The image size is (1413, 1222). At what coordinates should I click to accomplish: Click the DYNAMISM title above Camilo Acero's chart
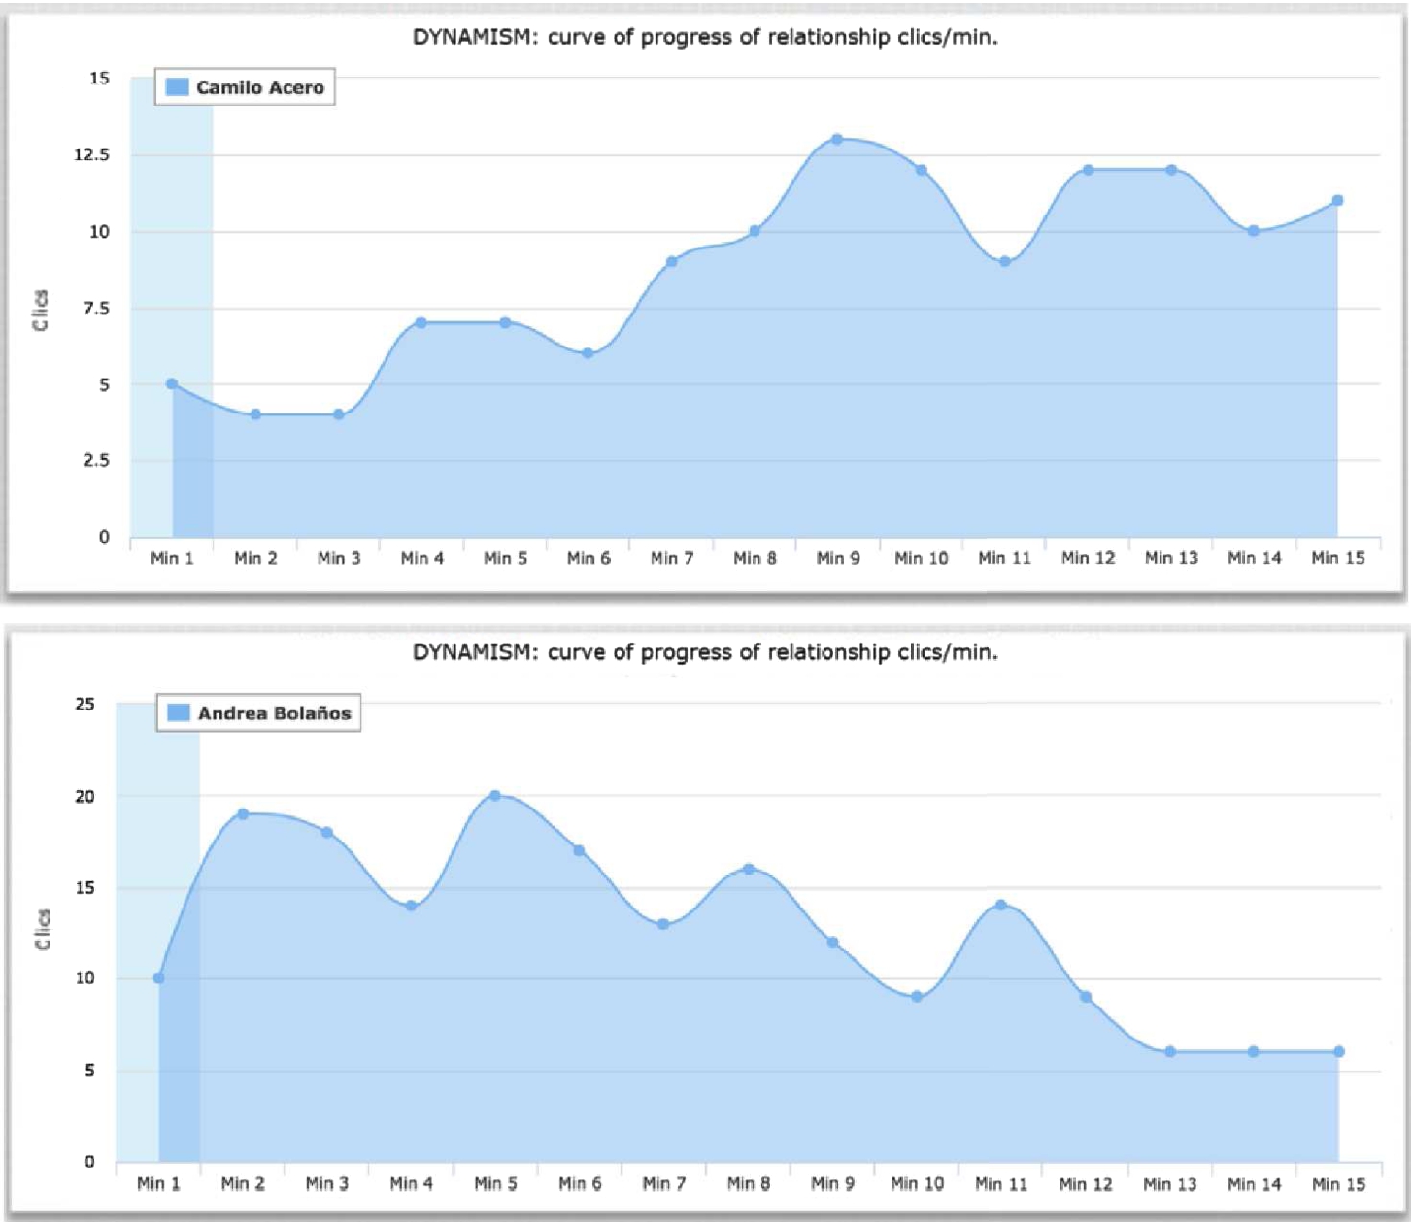(x=705, y=38)
